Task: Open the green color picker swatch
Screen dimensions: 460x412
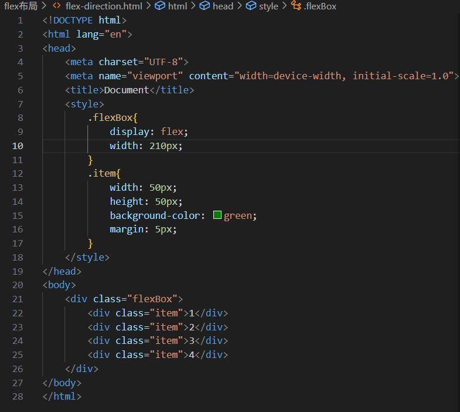Action: (217, 215)
